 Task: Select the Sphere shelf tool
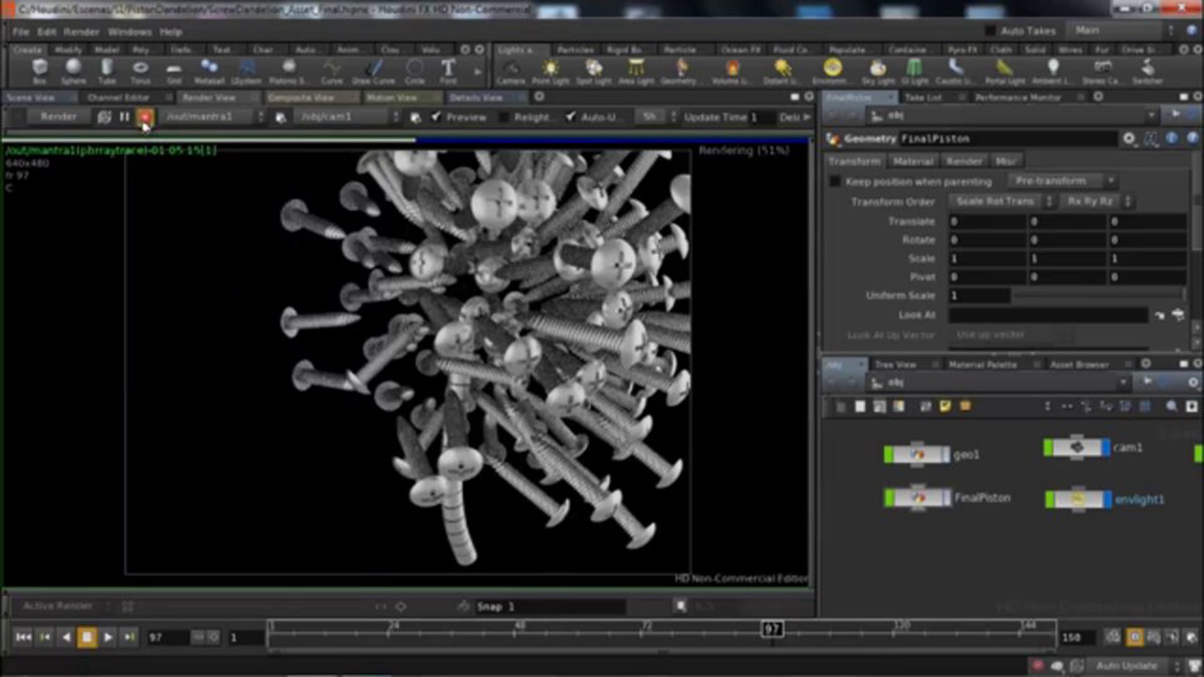coord(73,71)
